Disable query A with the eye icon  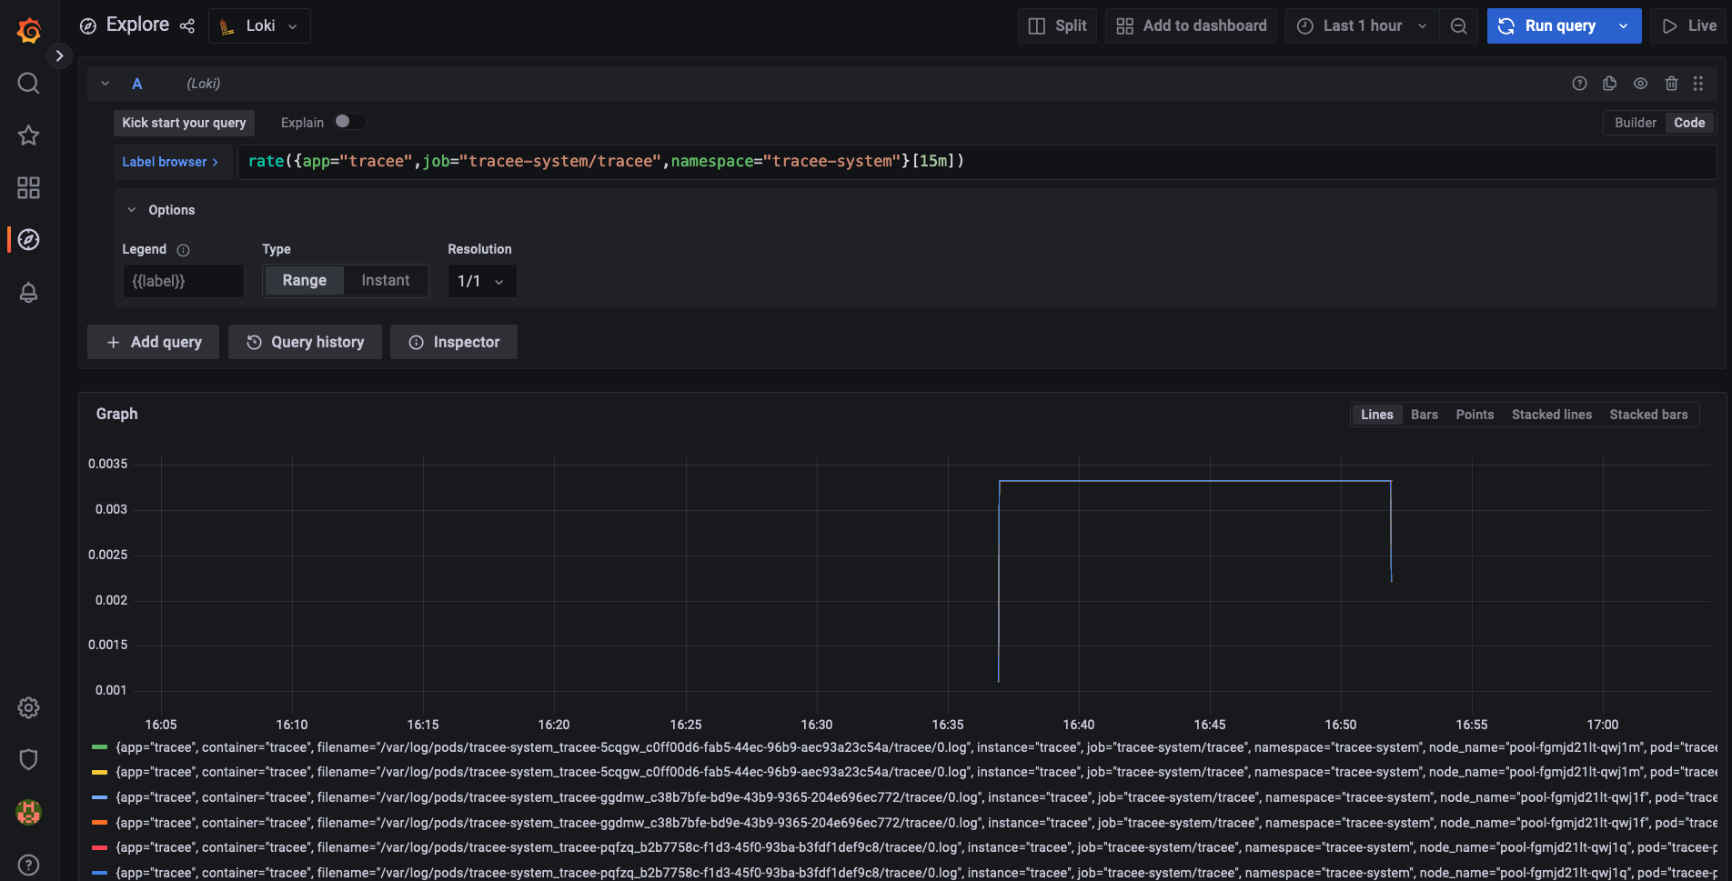pos(1640,83)
